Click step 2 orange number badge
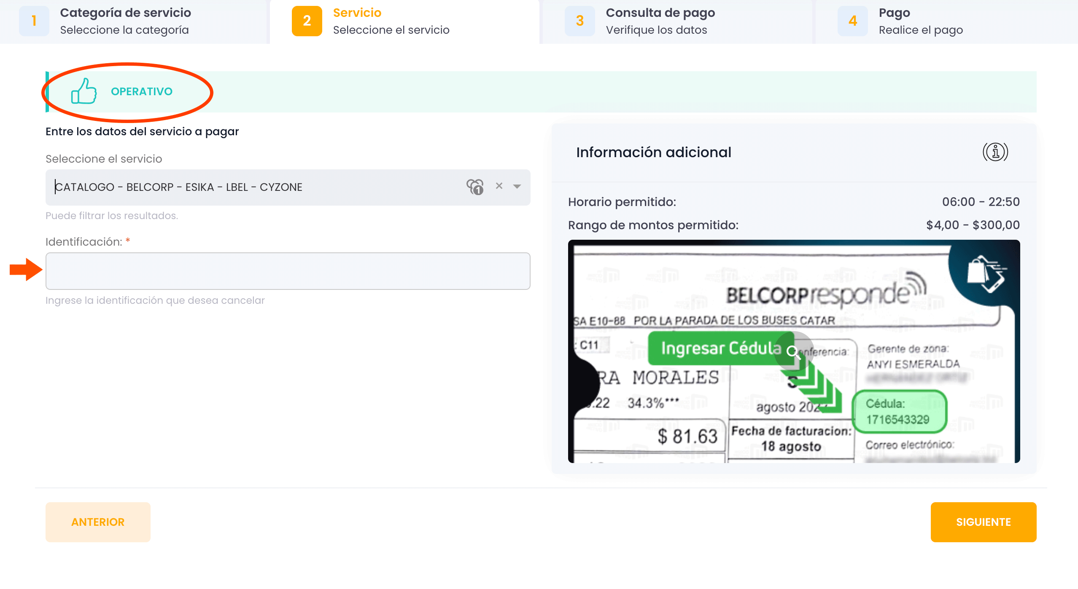Screen dimensions: 1078x589 point(307,21)
